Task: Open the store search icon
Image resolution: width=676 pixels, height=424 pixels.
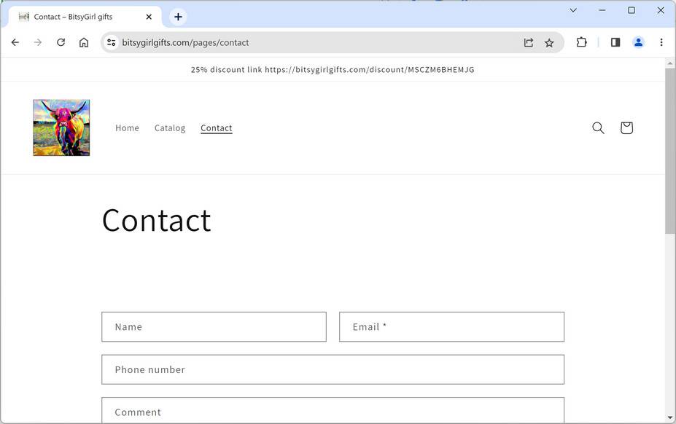Action: [598, 128]
